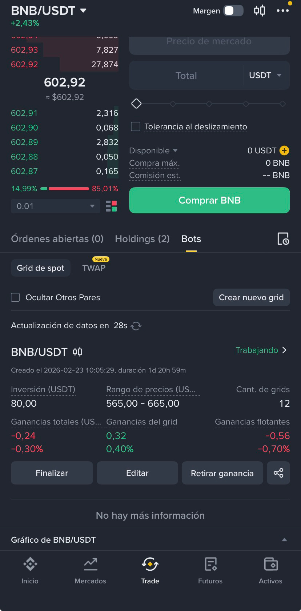Change the order book layout icon
The width and height of the screenshot is (301, 611).
tap(111, 206)
